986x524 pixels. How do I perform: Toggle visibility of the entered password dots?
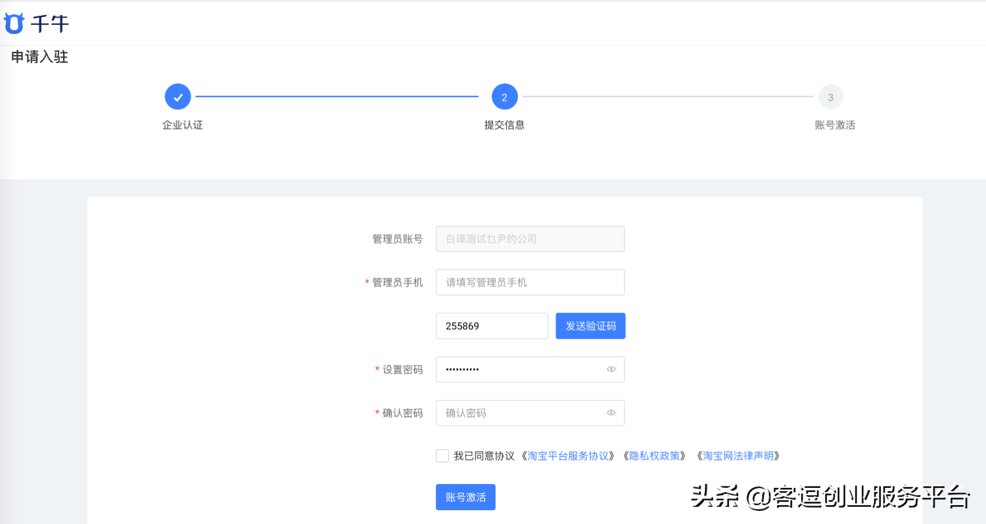pos(611,369)
